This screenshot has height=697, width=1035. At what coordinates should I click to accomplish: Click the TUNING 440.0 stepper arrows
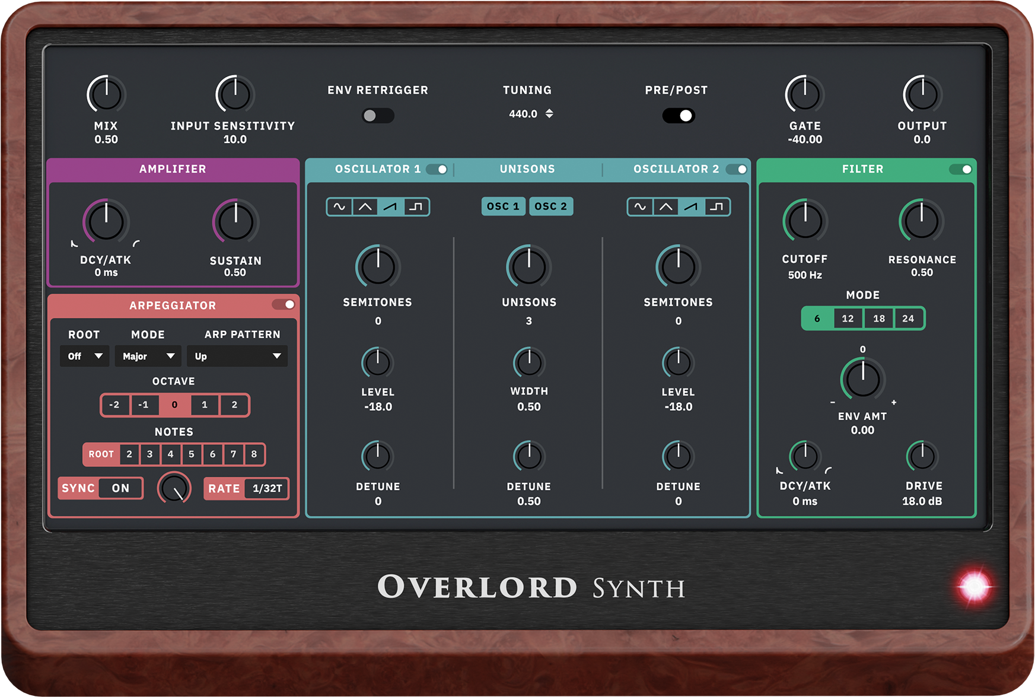[549, 113]
